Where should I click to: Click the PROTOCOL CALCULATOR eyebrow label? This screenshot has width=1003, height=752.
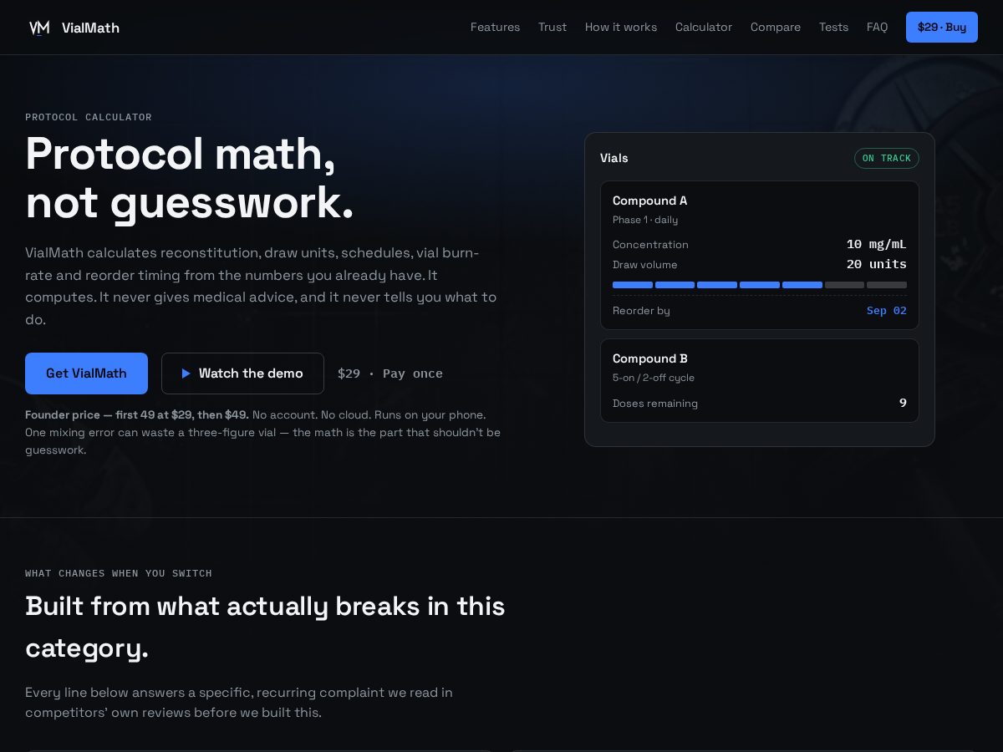89,117
